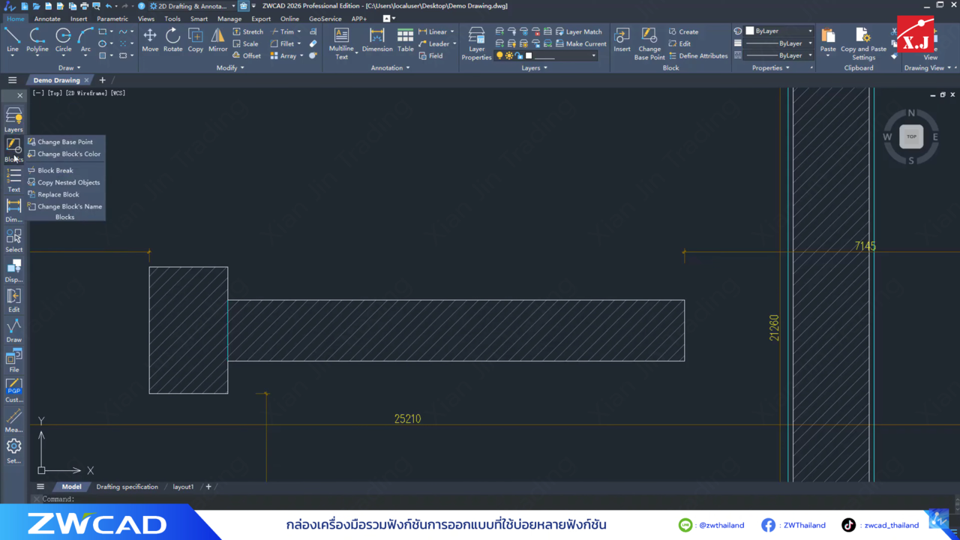Click the Insert block icon
Screen dimensions: 960x540
point(622,40)
